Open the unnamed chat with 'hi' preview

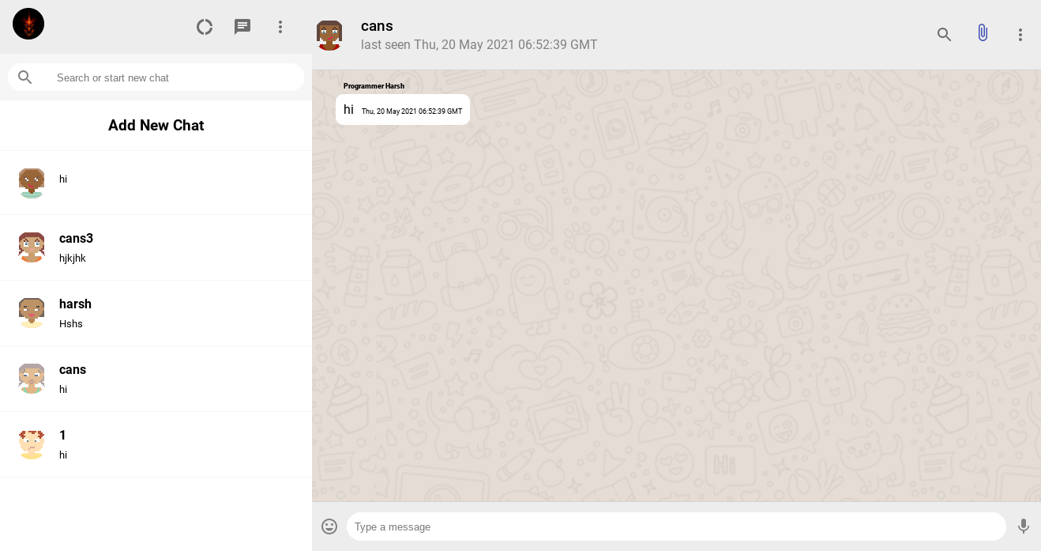click(156, 182)
